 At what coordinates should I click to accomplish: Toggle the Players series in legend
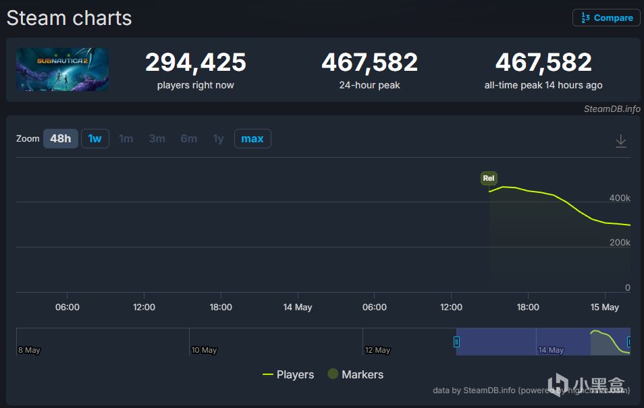click(288, 374)
